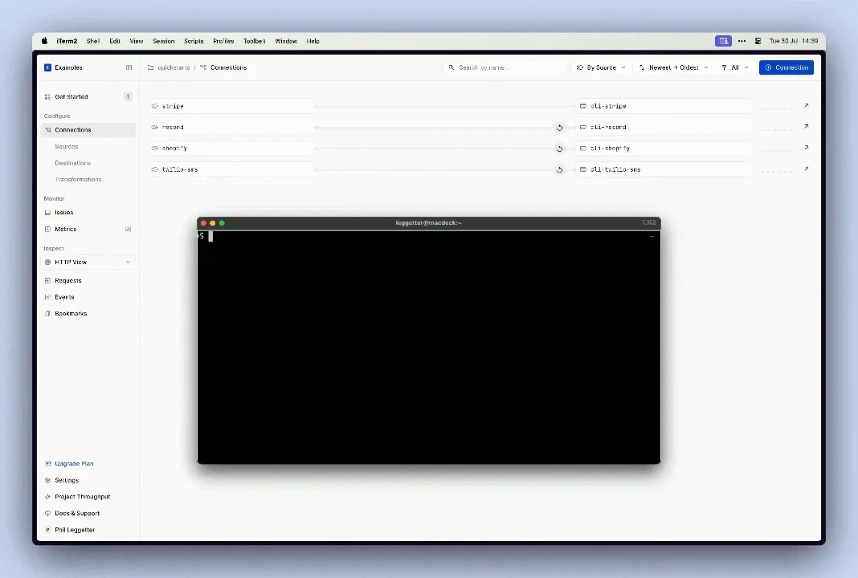
Task: Open the iTerm2 menu
Action: click(67, 41)
